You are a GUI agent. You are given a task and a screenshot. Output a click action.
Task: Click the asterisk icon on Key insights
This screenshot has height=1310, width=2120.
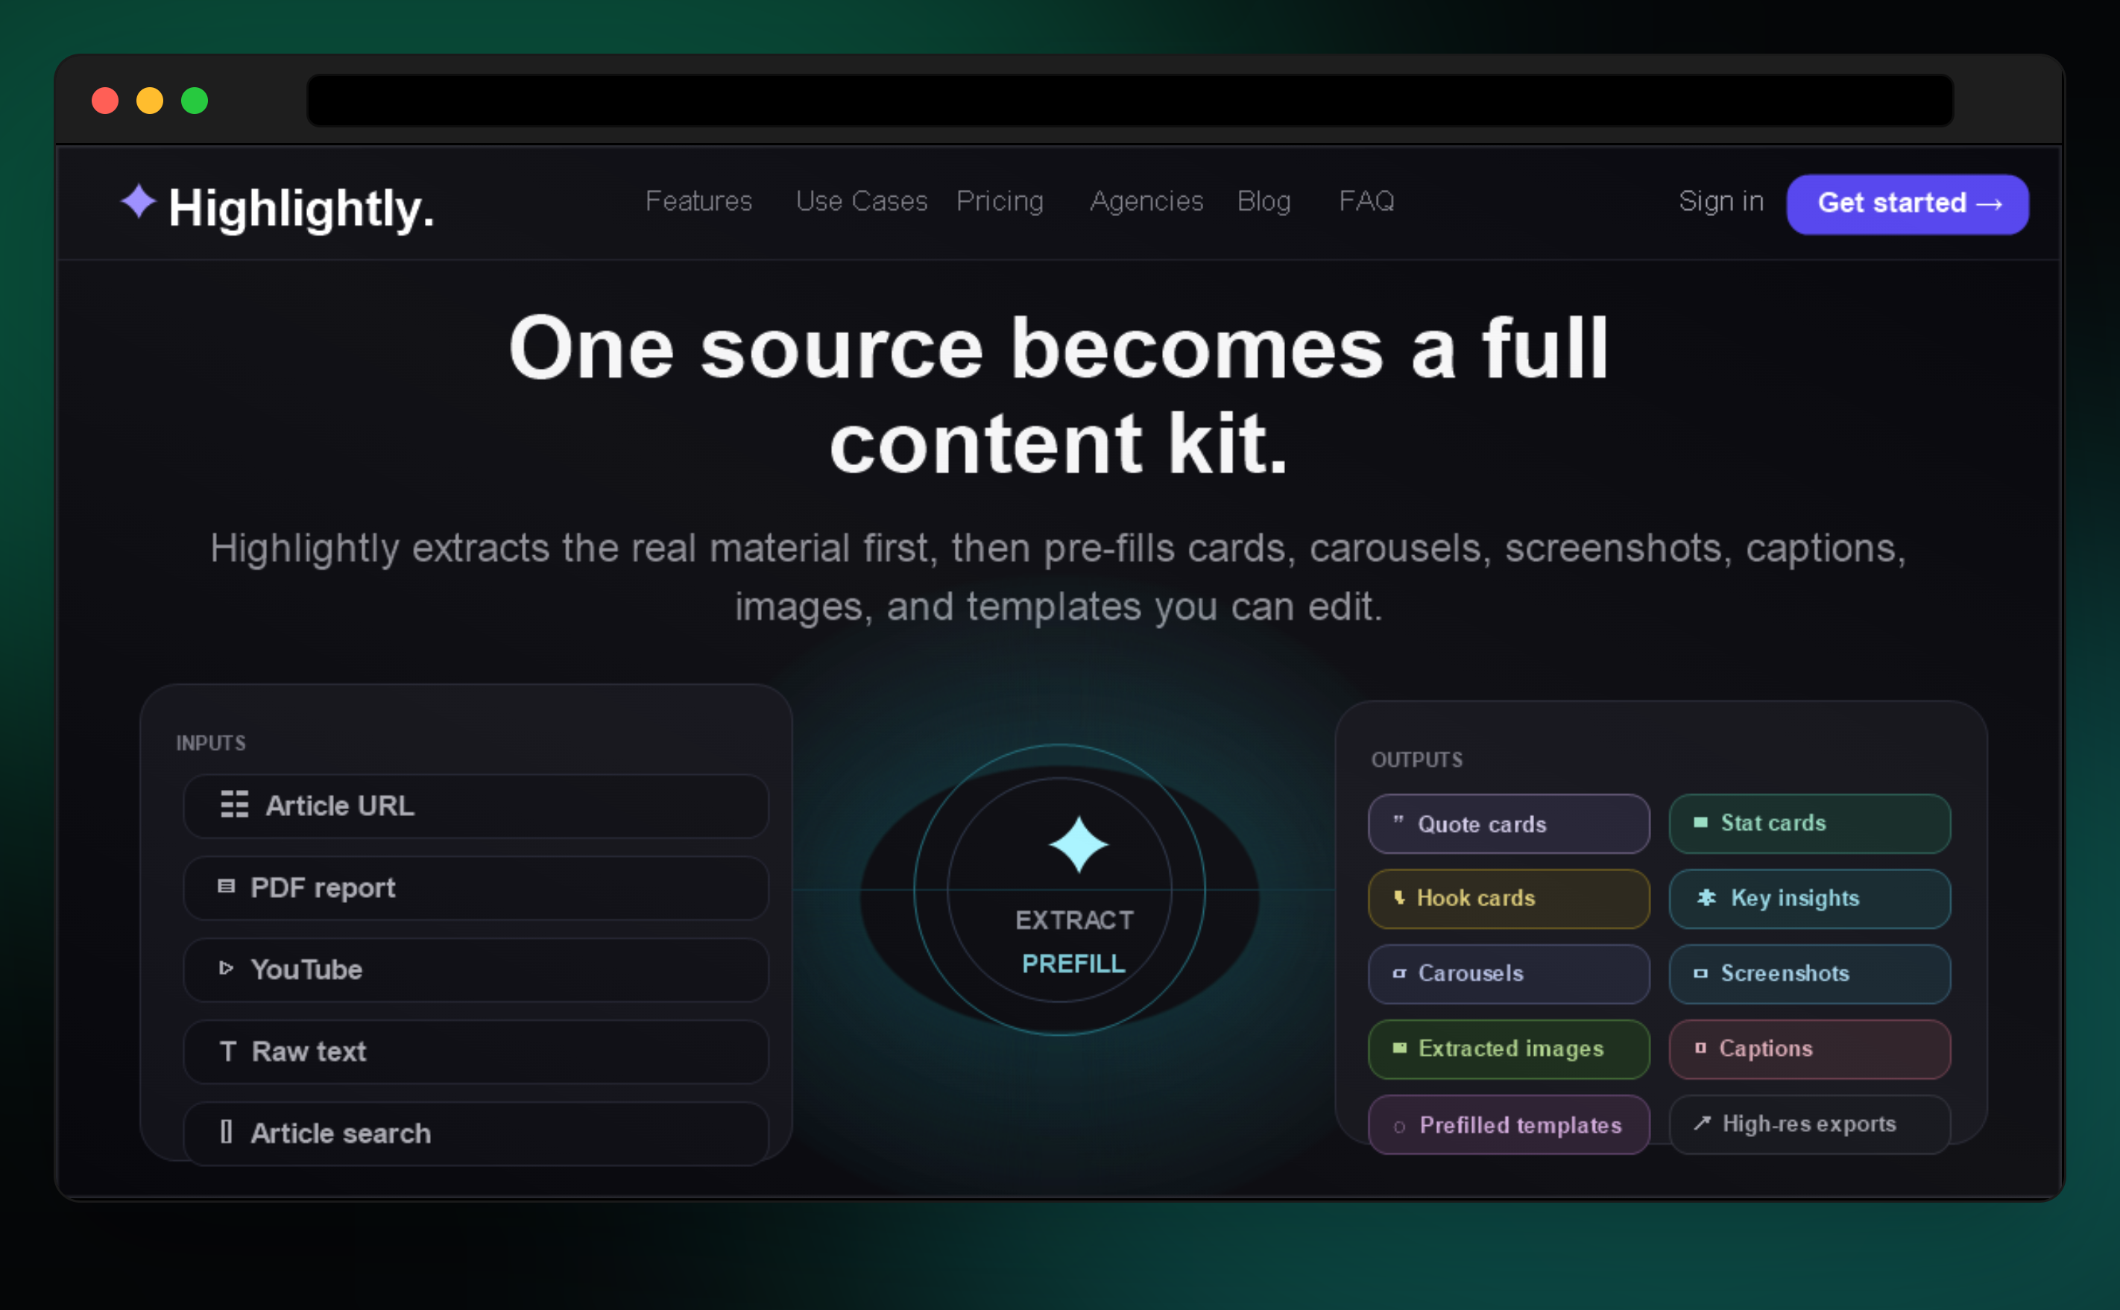1706,898
